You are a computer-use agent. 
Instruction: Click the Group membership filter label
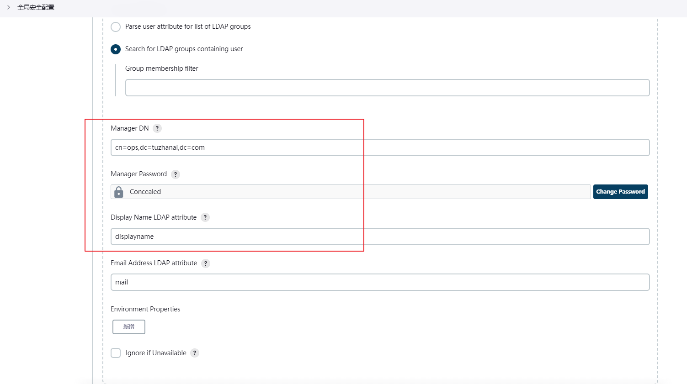click(x=162, y=68)
